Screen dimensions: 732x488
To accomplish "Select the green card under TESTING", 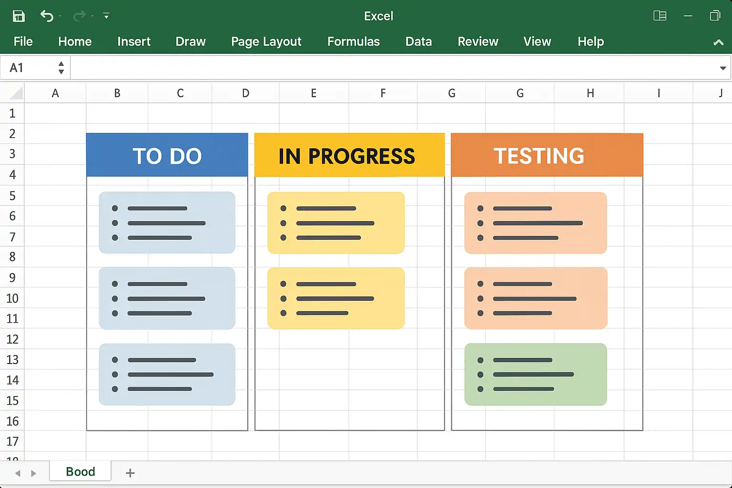I will 535,374.
